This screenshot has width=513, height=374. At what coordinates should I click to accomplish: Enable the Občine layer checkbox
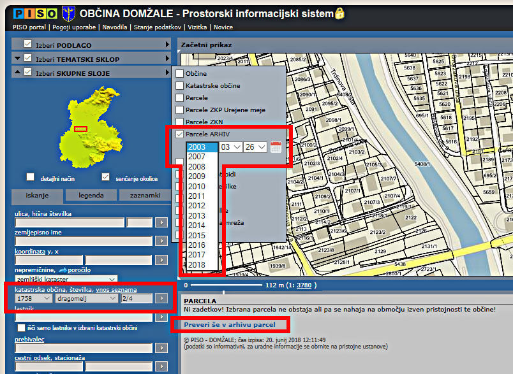tap(180, 74)
